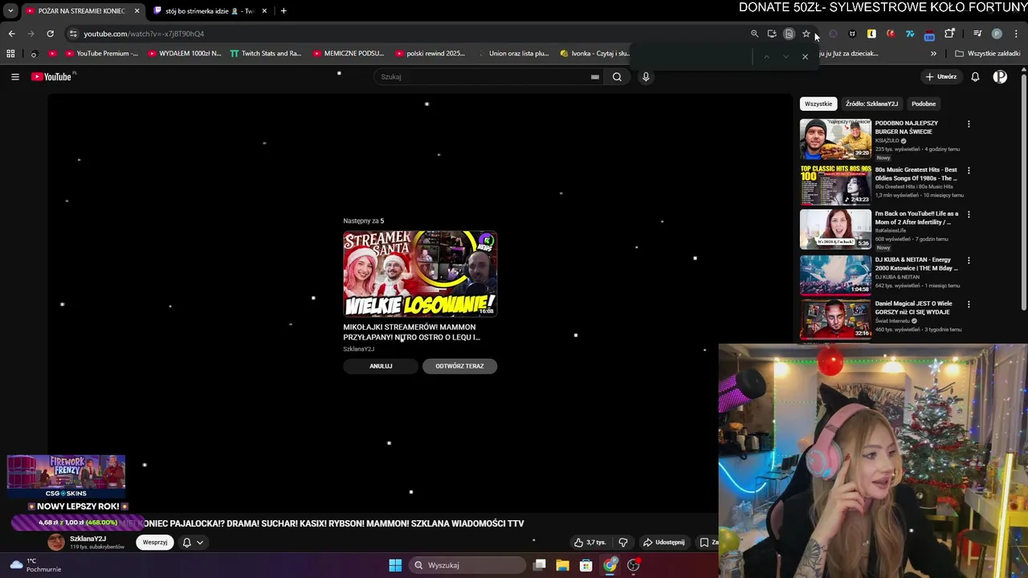Select the 'Źródło: SzklanaY2J' filter chip
This screenshot has width=1028, height=578.
tap(871, 104)
